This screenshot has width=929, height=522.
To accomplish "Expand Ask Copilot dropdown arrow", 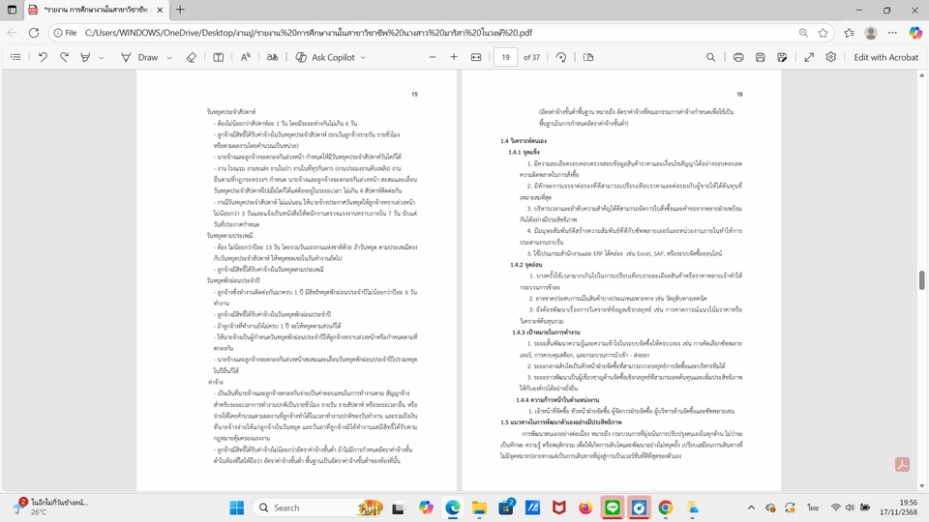I will 363,57.
